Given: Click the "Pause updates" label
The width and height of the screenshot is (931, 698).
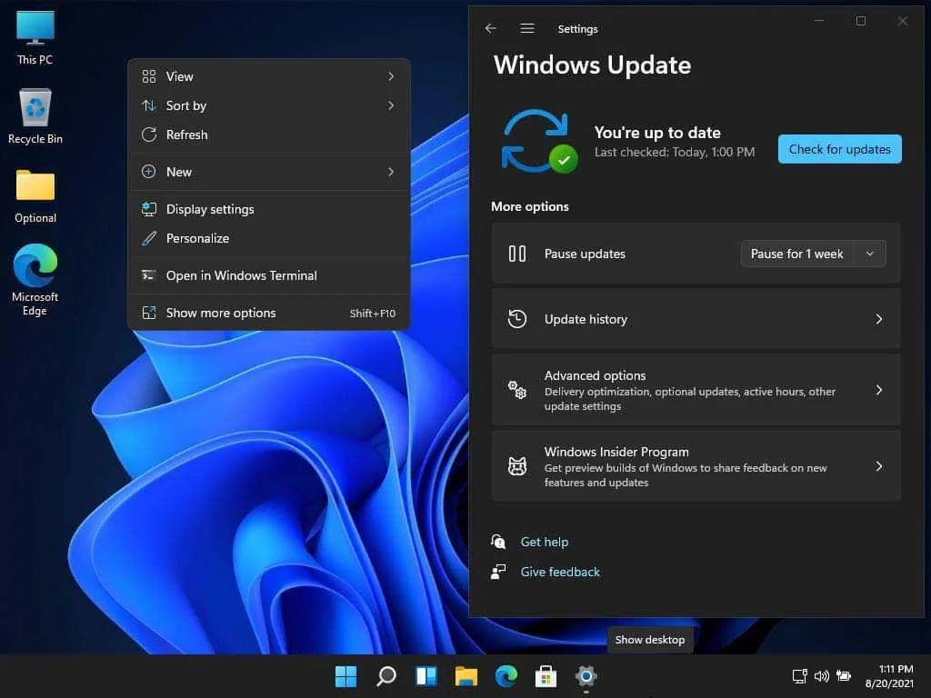Looking at the screenshot, I should [x=585, y=254].
